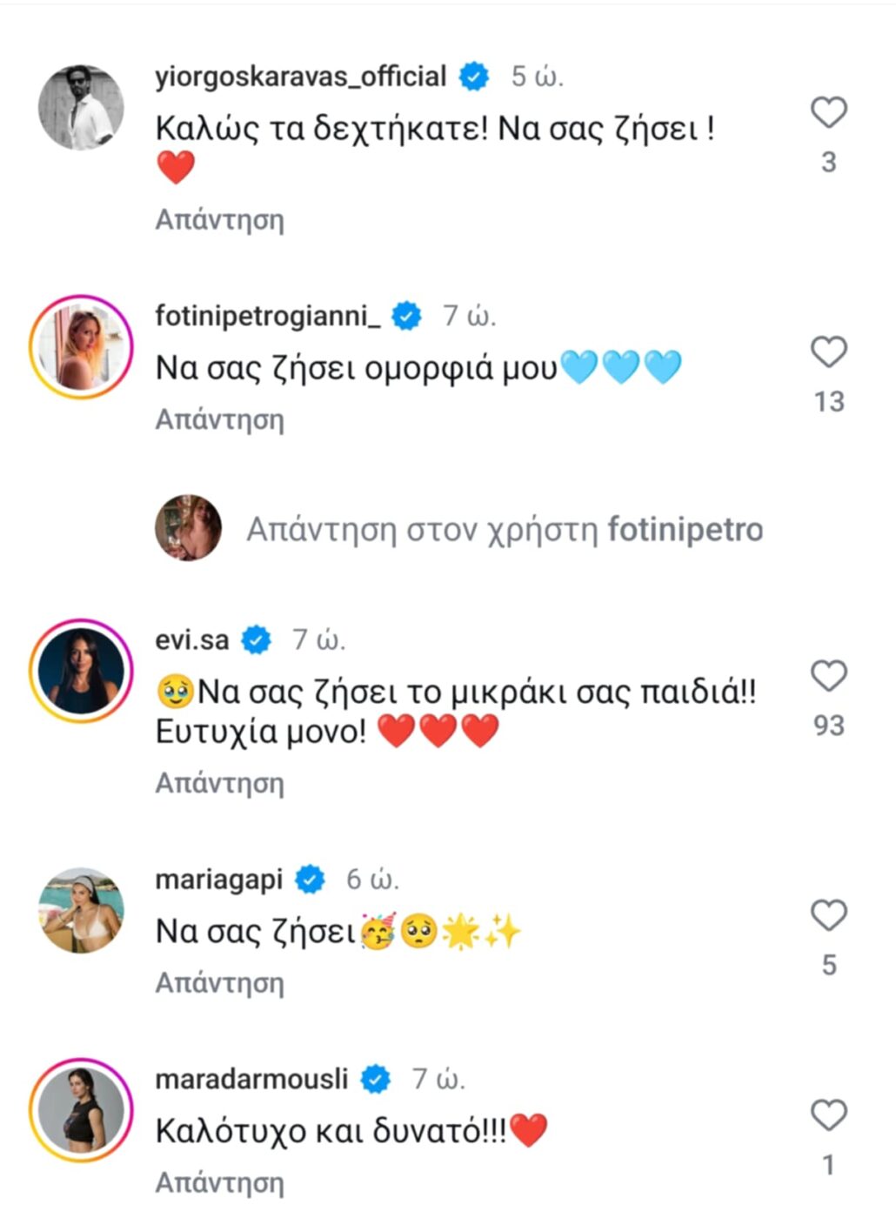Like yiorgoskaravas_official's comment with the heart
This screenshot has width=896, height=1218.
pos(828,113)
